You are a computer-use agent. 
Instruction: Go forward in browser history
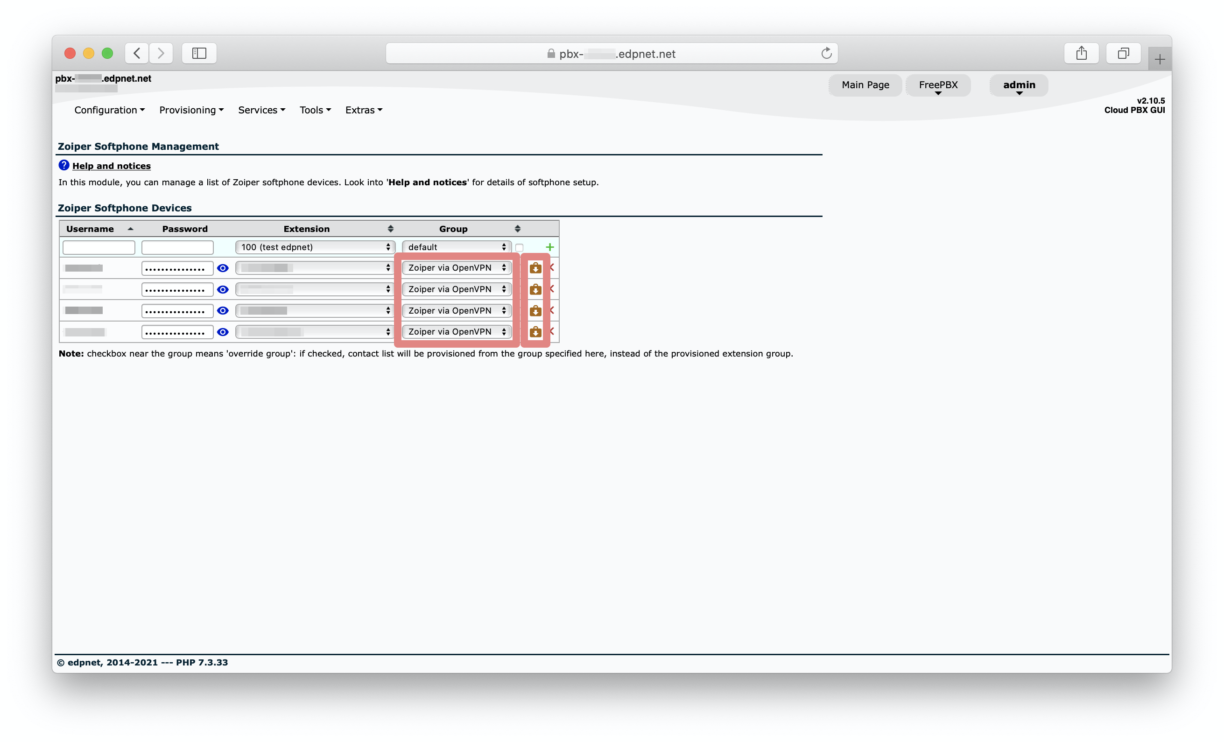click(x=161, y=53)
